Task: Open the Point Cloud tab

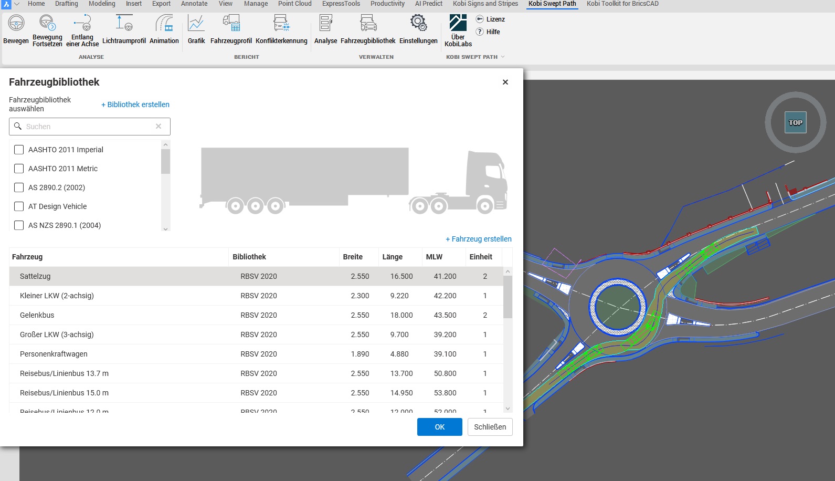Action: pos(295,4)
